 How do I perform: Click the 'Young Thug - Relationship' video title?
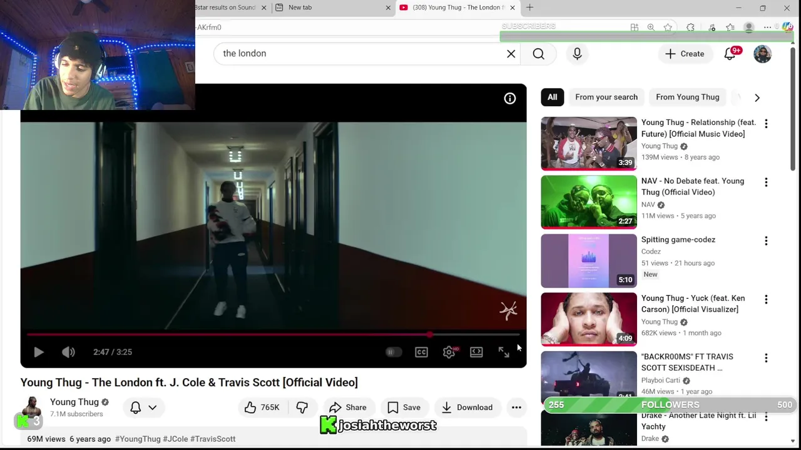pyautogui.click(x=698, y=128)
